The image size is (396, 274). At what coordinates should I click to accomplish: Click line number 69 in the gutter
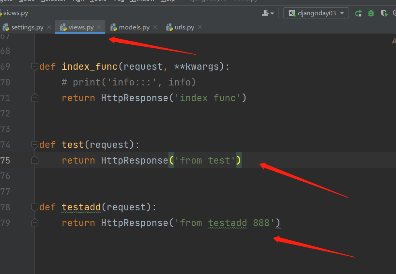(x=5, y=66)
